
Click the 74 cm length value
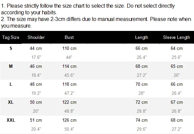tap(142, 120)
